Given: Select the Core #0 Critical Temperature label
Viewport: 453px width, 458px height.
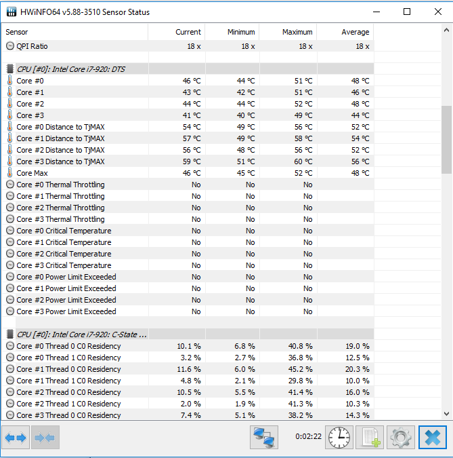Looking at the screenshot, I should 64,231.
